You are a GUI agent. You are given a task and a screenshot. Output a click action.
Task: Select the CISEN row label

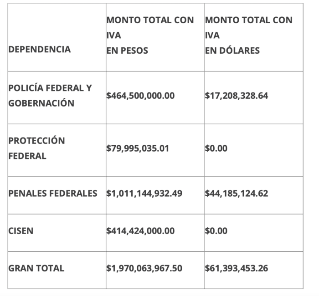(21, 231)
